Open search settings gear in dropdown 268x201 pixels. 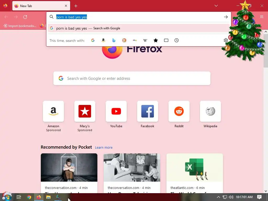tap(226, 40)
